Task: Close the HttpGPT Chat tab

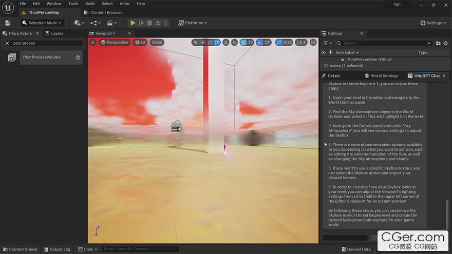Action: [x=444, y=76]
